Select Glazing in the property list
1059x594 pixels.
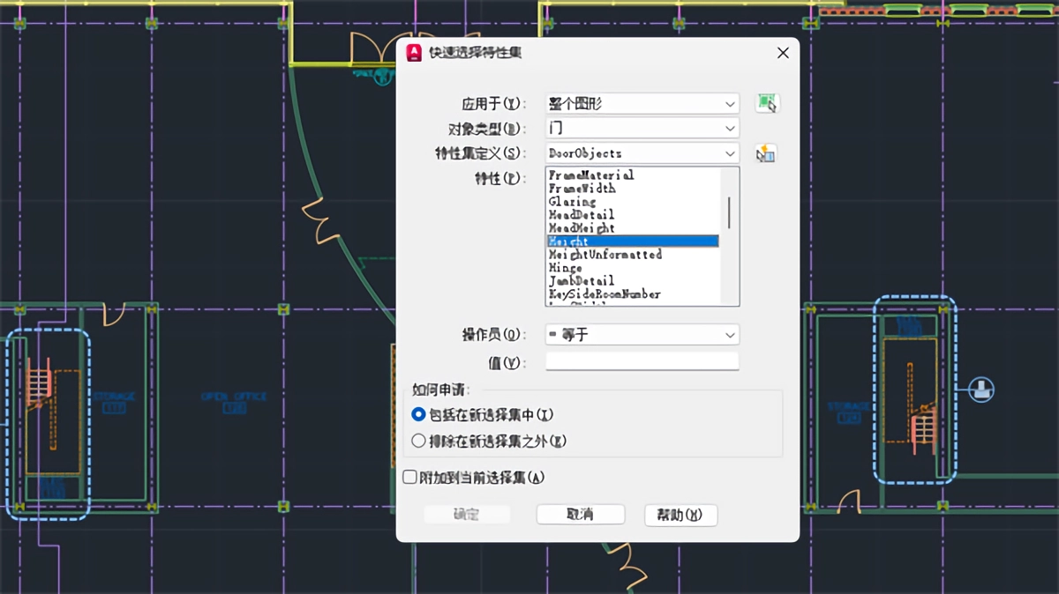[618, 201]
